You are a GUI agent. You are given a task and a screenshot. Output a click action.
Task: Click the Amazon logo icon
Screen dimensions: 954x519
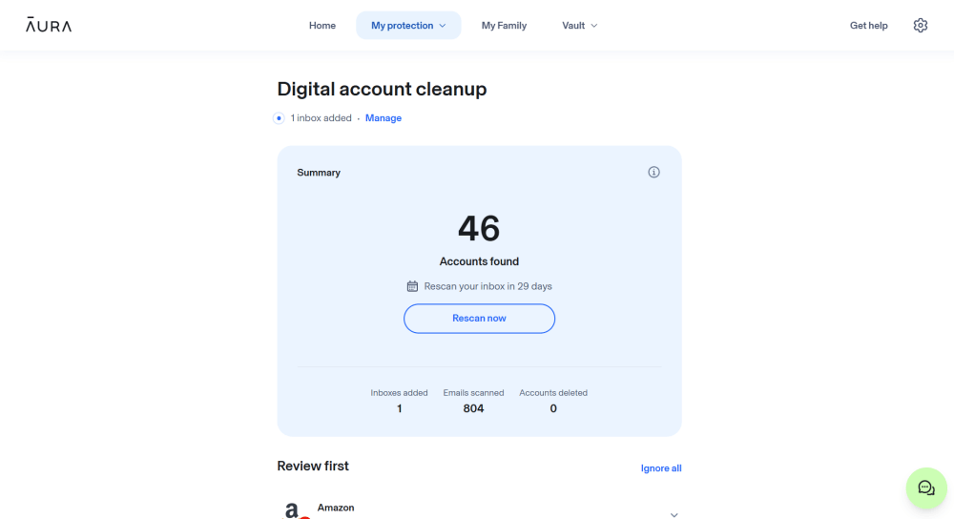pos(296,510)
